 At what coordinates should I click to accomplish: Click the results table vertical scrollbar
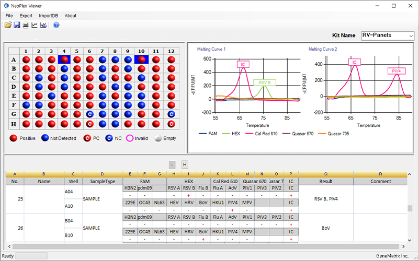point(410,208)
